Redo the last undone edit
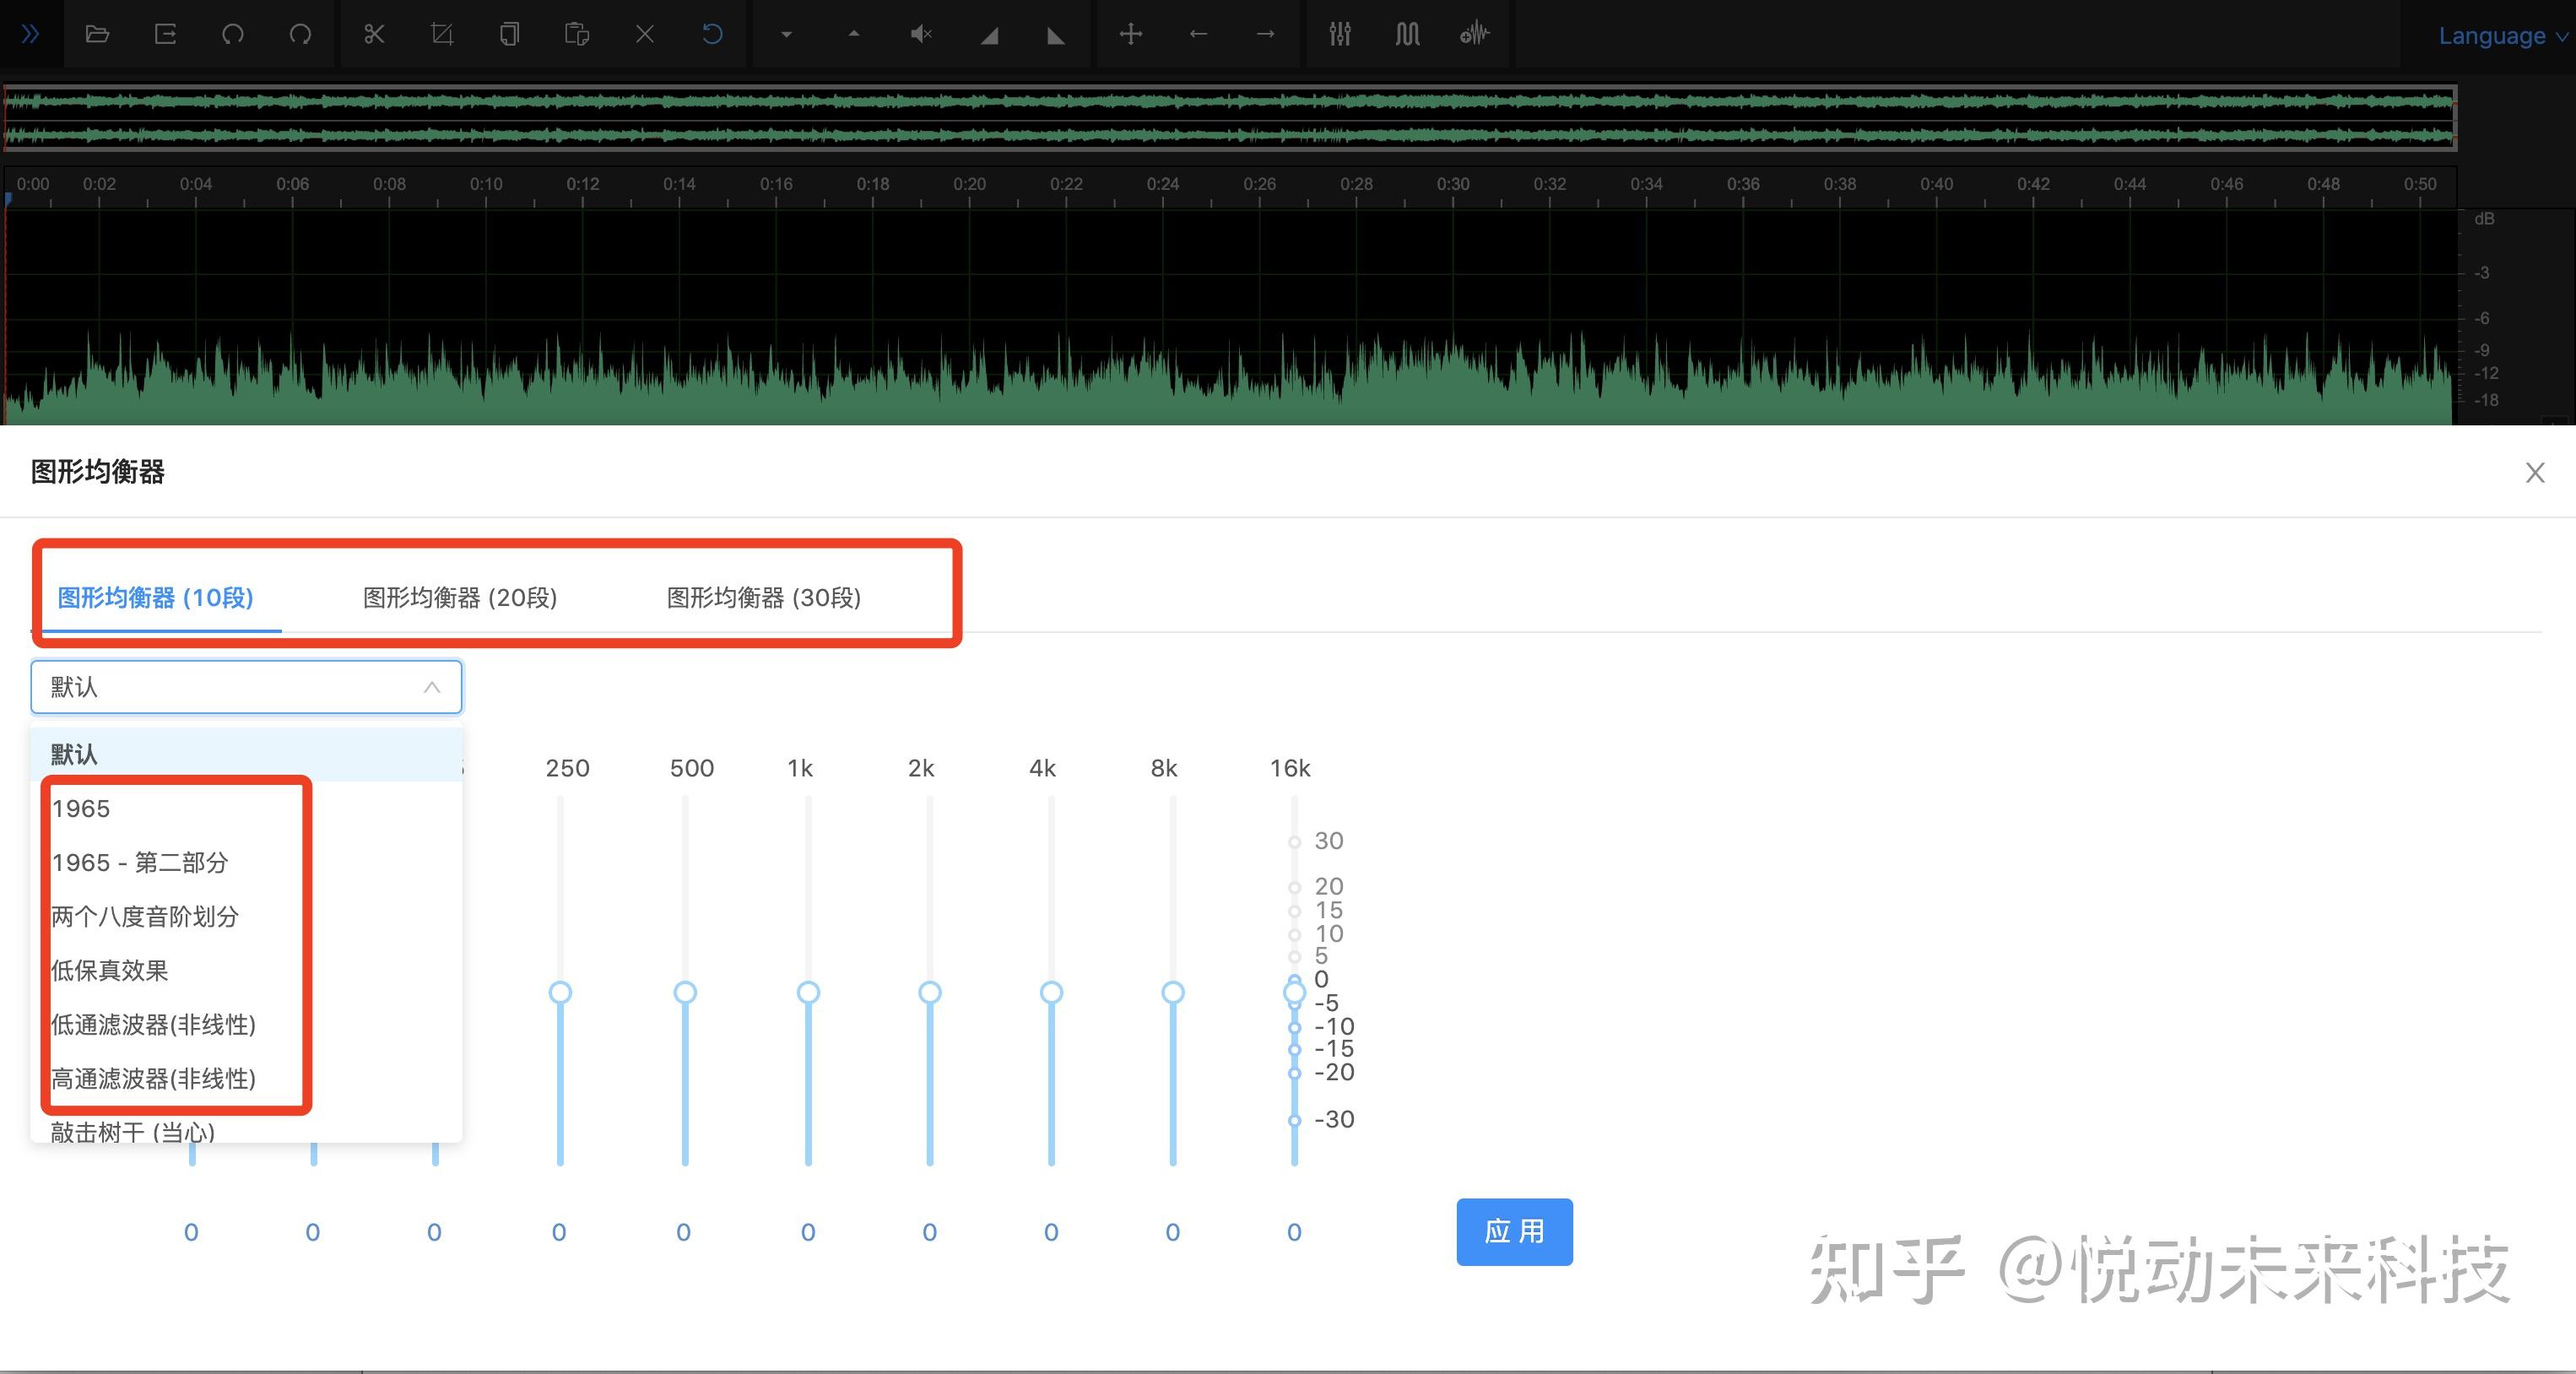 coord(300,34)
